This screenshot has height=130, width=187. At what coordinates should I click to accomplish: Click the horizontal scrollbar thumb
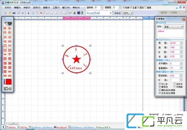click(x=13, y=123)
